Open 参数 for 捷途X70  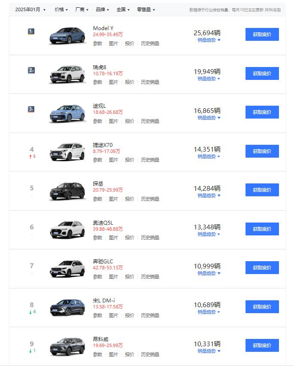tap(97, 160)
